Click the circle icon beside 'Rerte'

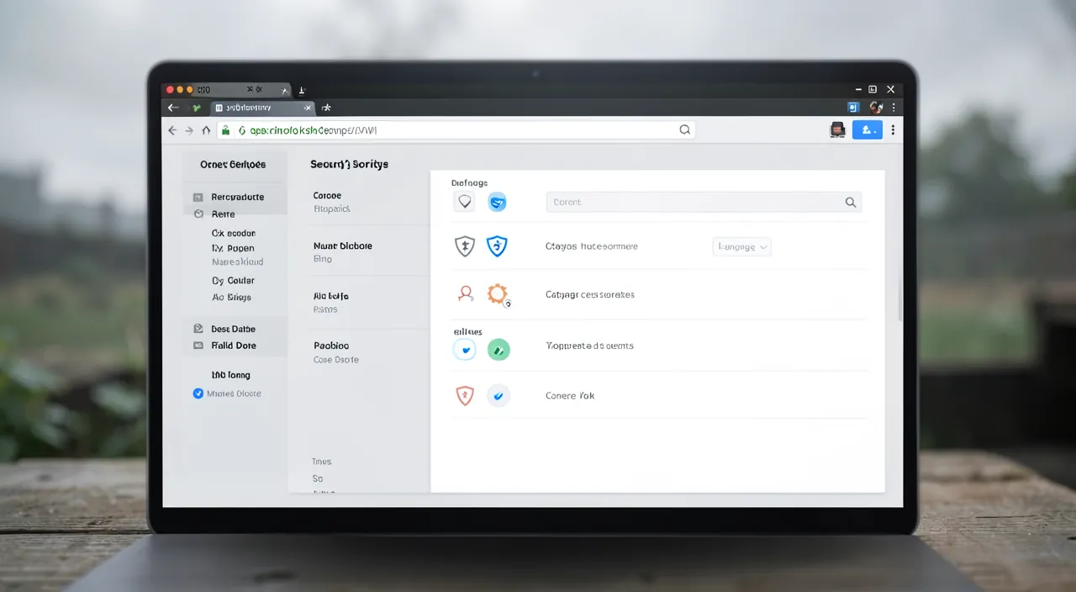click(198, 214)
